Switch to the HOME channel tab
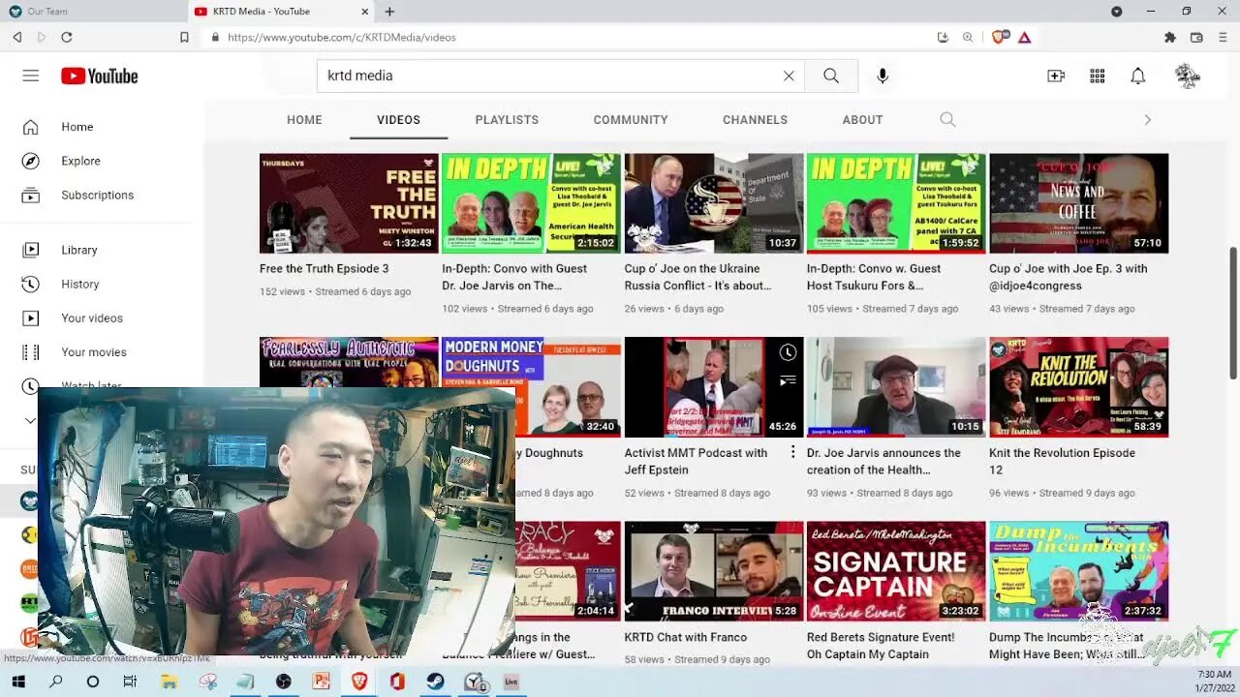Screen dimensions: 1240x697 pyautogui.click(x=304, y=120)
